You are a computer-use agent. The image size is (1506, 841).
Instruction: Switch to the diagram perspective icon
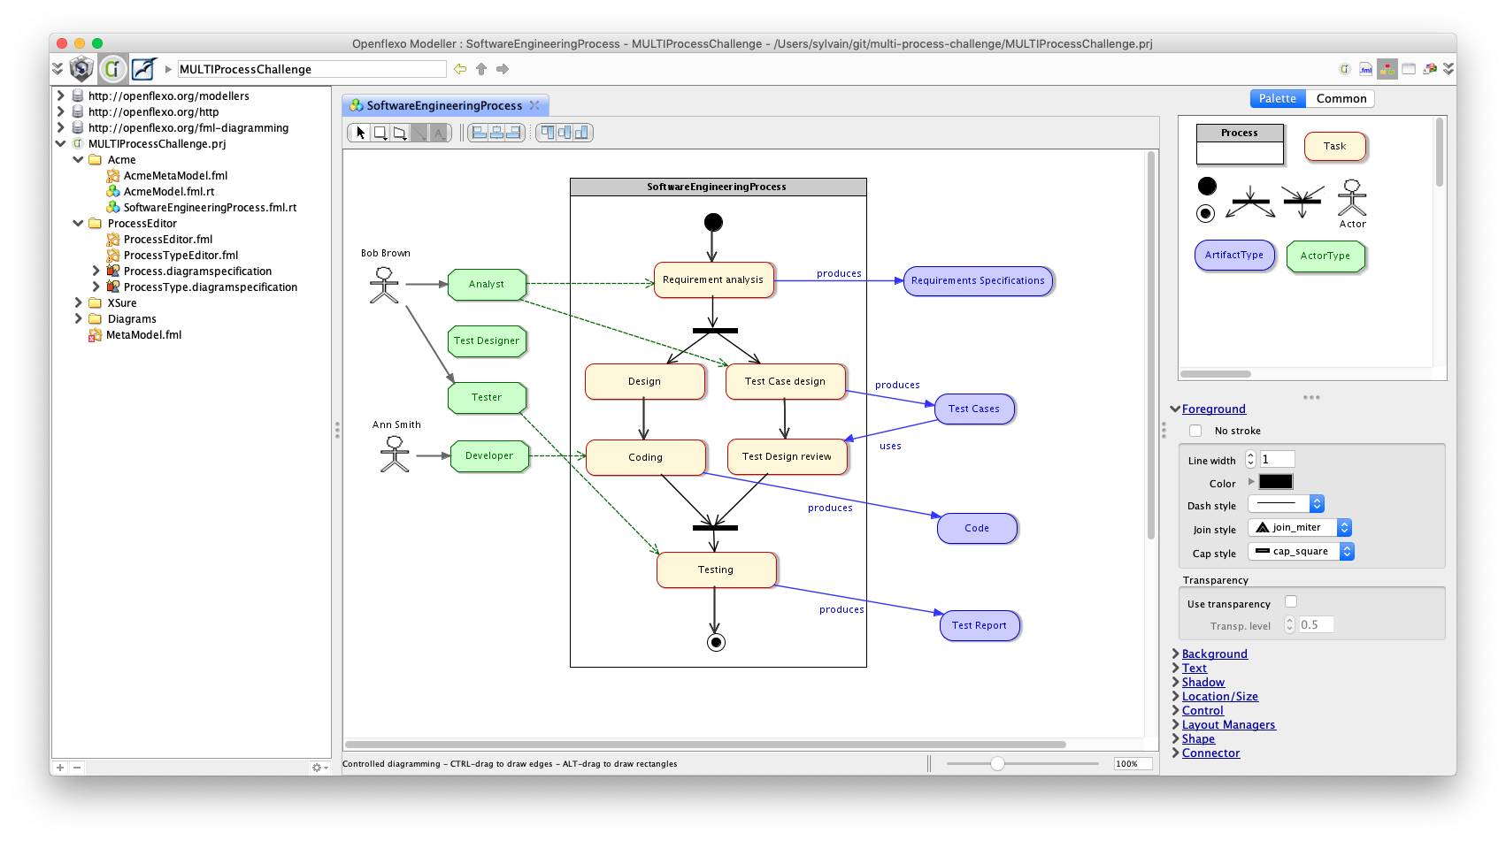(x=1387, y=69)
